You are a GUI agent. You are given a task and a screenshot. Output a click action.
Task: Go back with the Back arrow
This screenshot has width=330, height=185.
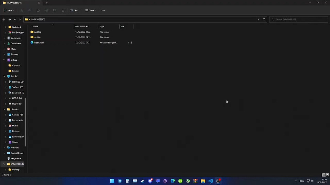(3, 20)
